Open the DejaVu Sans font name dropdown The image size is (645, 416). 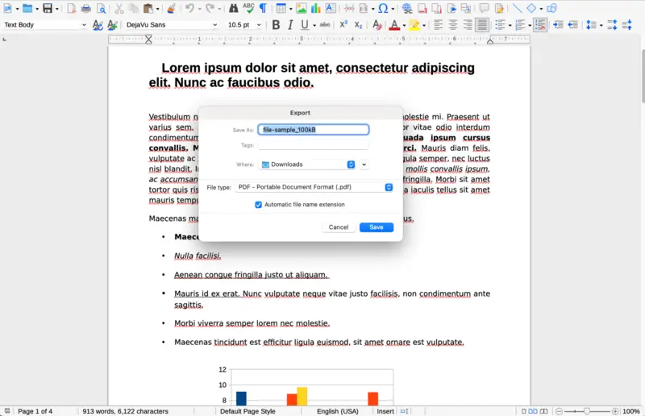pos(214,25)
